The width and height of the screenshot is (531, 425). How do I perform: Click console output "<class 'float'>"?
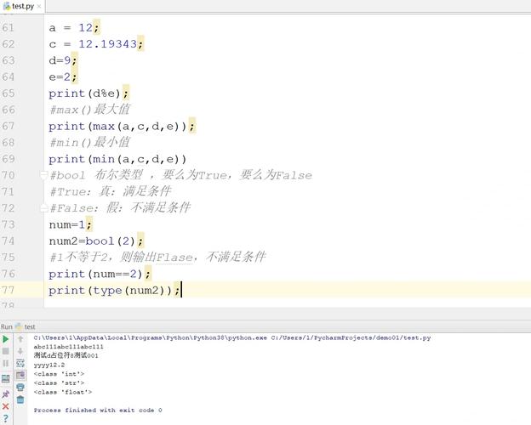(x=63, y=392)
